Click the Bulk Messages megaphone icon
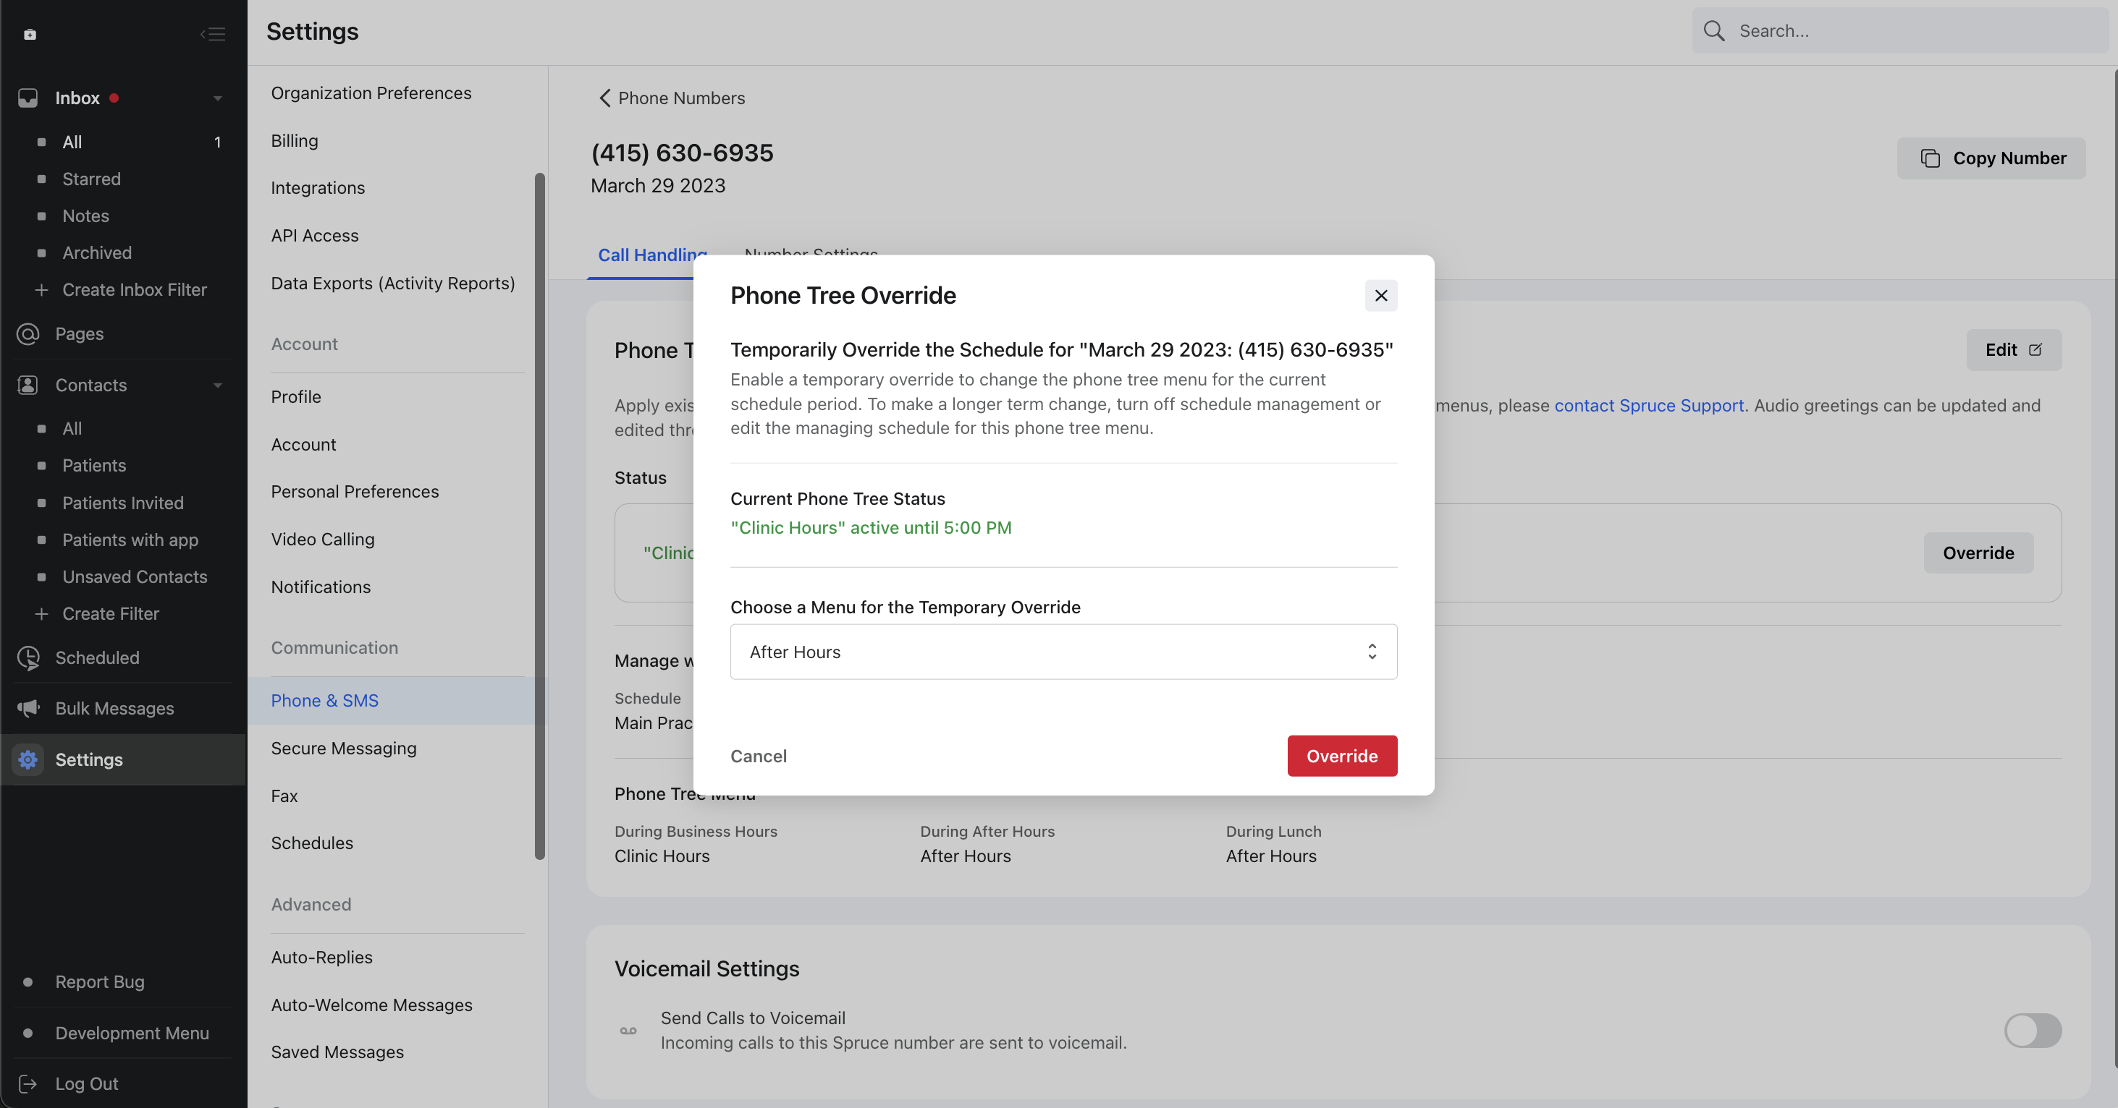 pos(28,708)
